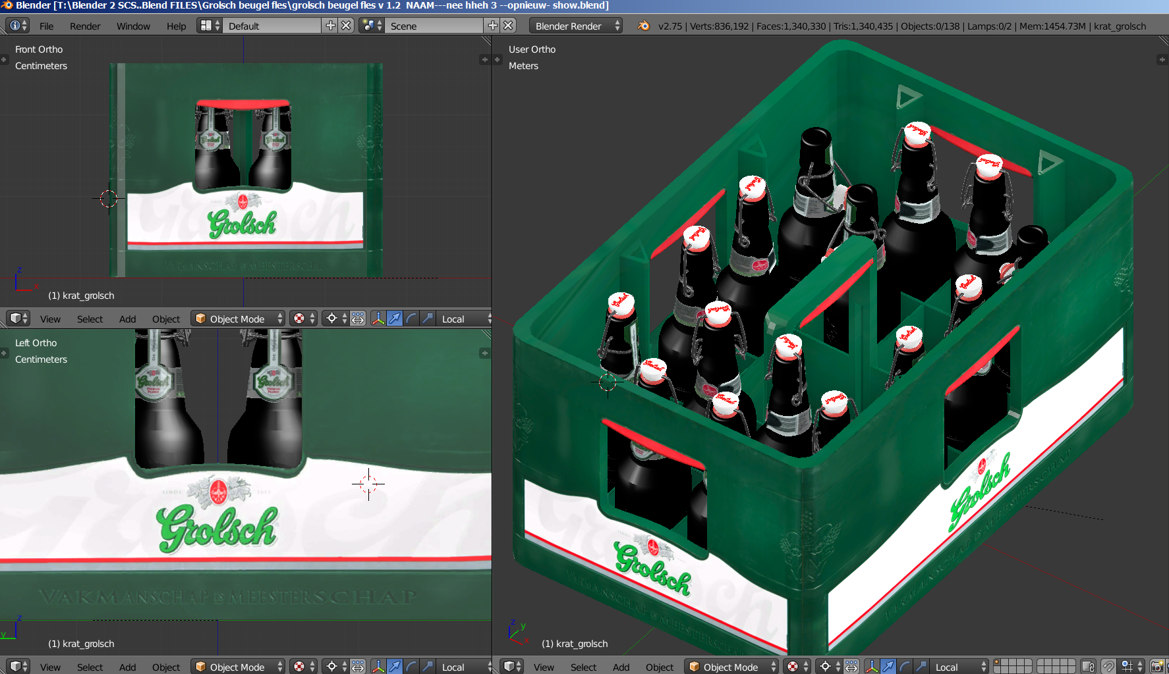
Task: Open the Select menu in Front Ortho viewport
Action: (90, 319)
